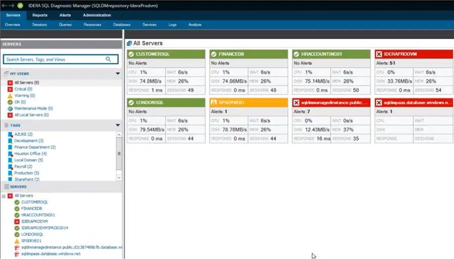Select All Local Servers (0) view
454x259 pixels.
tap(32, 115)
